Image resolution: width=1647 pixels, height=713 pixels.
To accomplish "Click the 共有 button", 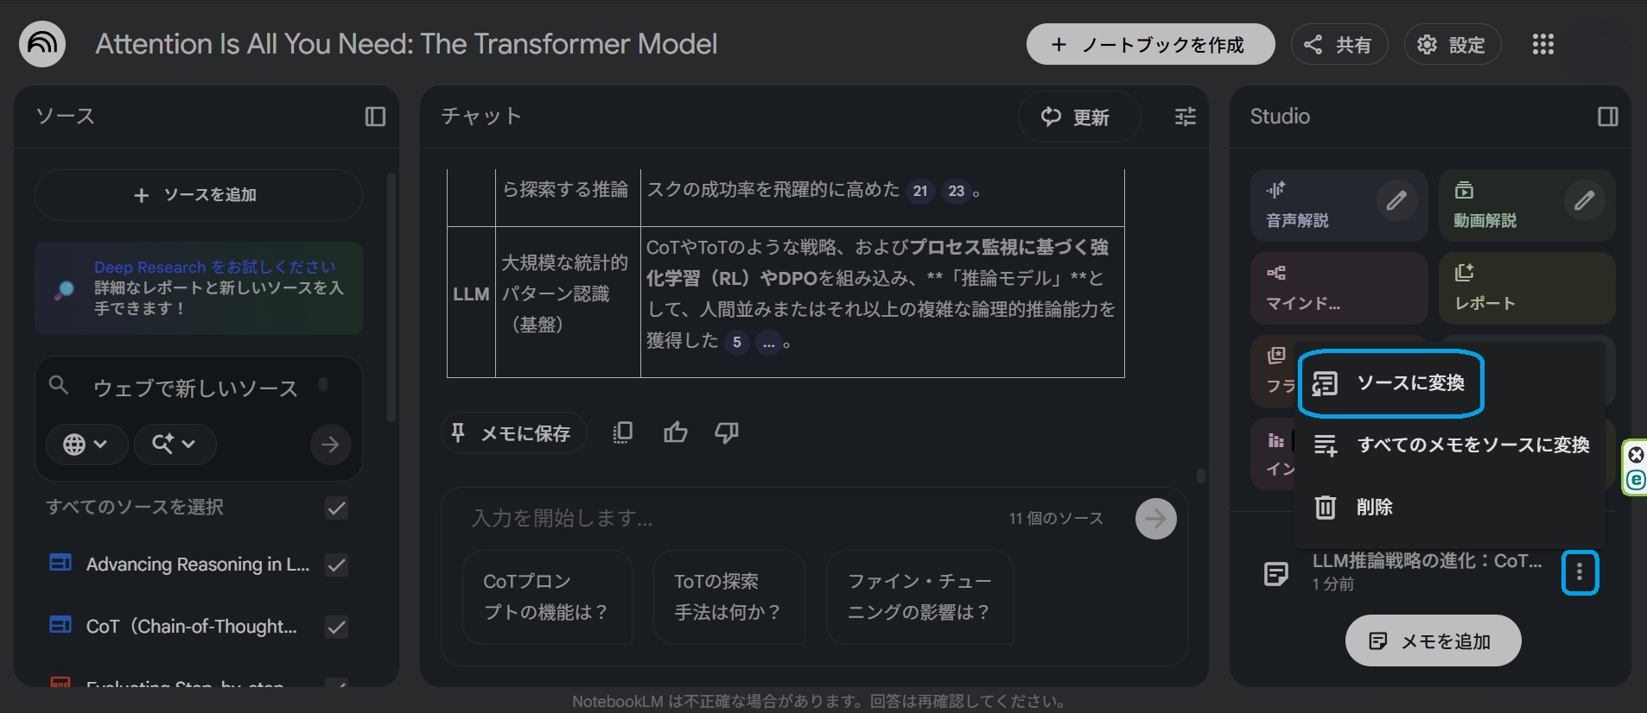I will click(1339, 44).
